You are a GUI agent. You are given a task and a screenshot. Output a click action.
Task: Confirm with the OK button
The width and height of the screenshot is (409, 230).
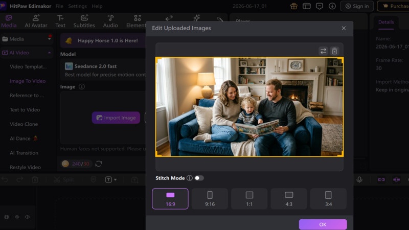pos(323,224)
